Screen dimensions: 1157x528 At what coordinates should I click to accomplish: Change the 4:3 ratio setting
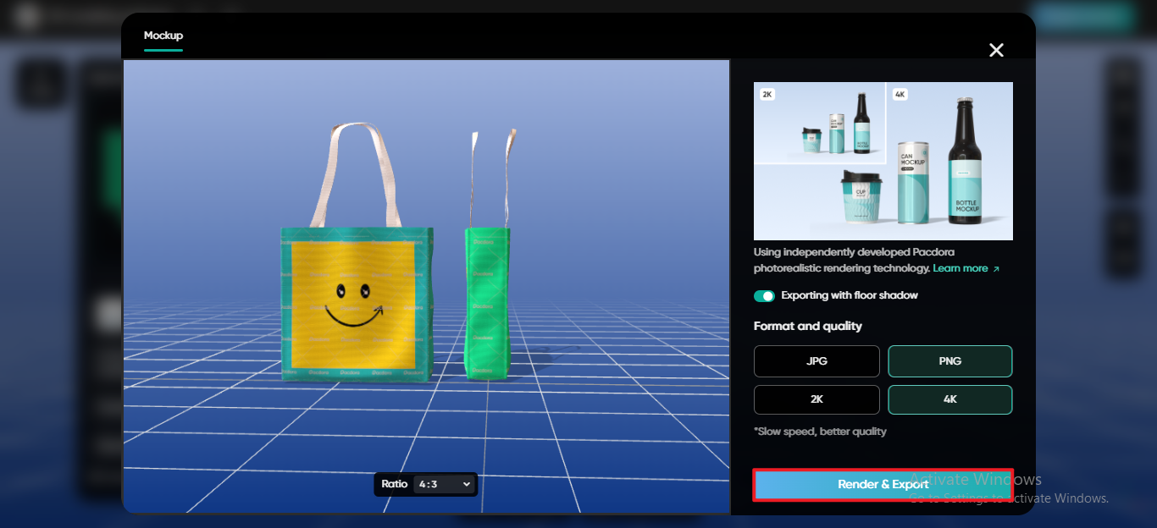[440, 484]
